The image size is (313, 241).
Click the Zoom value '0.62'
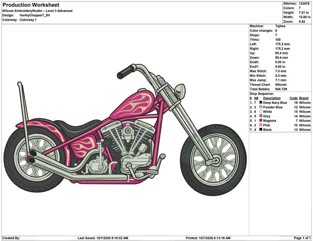pos(302,22)
